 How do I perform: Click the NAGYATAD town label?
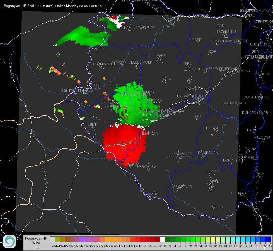tap(146, 166)
